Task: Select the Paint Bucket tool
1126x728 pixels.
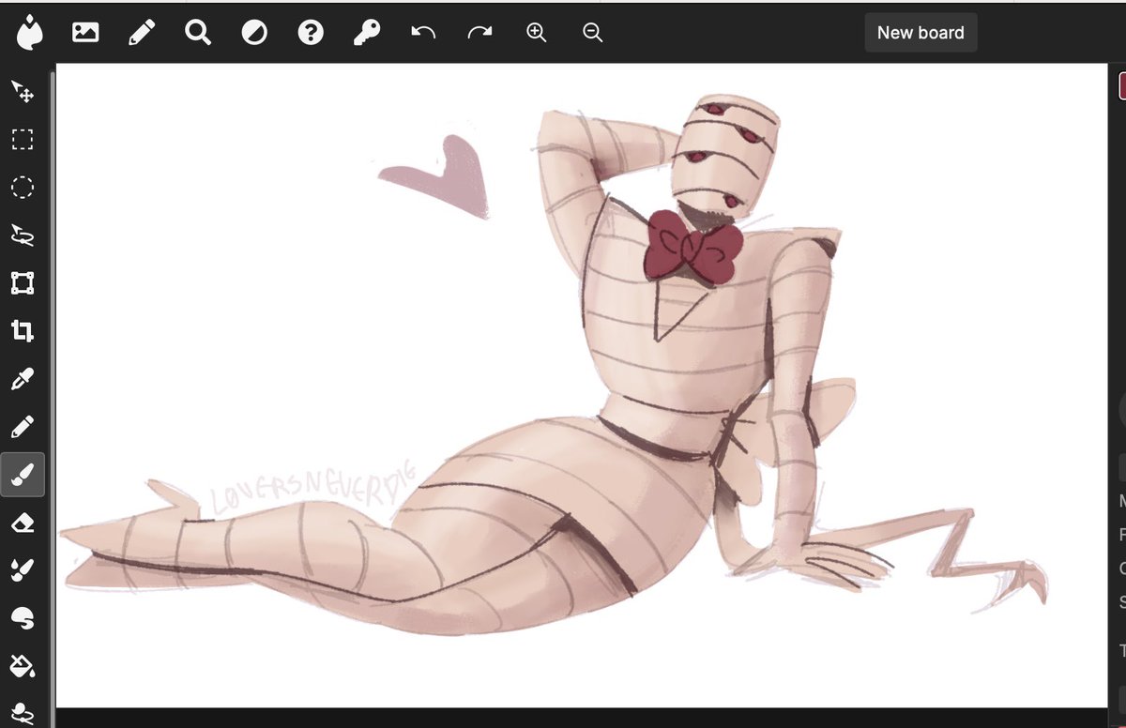Action: click(23, 666)
